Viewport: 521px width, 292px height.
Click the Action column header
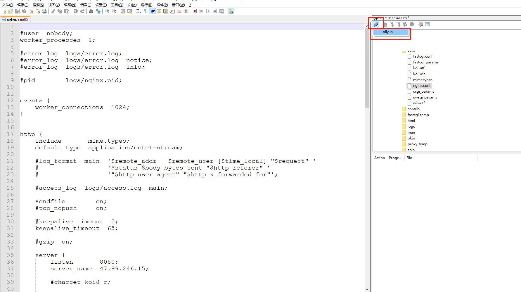(380, 158)
